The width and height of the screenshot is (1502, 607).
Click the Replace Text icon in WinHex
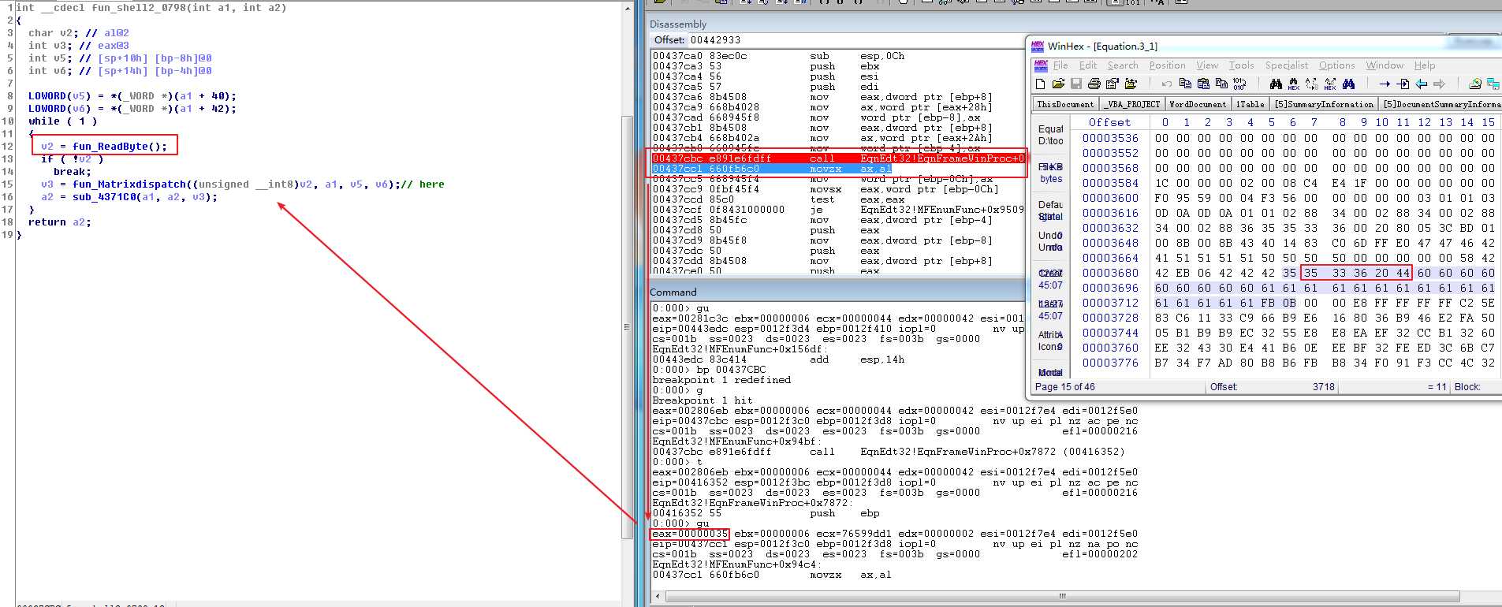pyautogui.click(x=1312, y=84)
